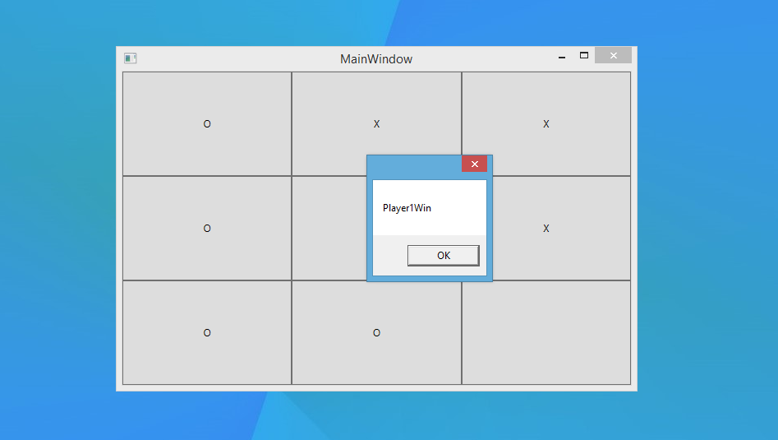778x440 pixels.
Task: Select the bottom-left O cell
Action: tap(207, 332)
